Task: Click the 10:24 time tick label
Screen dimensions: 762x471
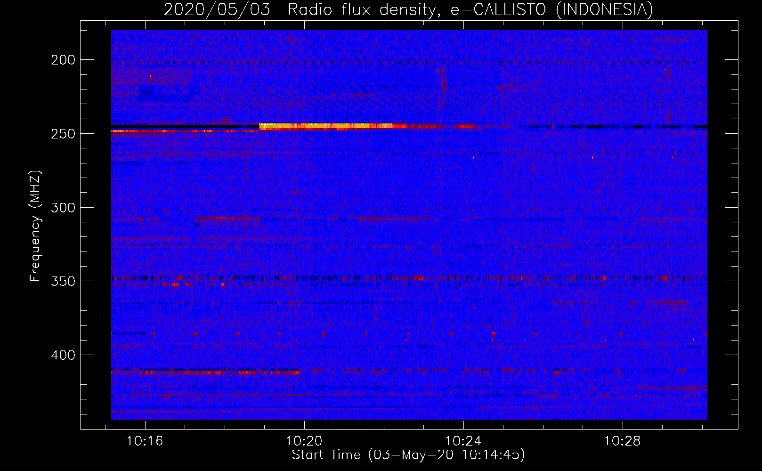Action: (x=463, y=441)
